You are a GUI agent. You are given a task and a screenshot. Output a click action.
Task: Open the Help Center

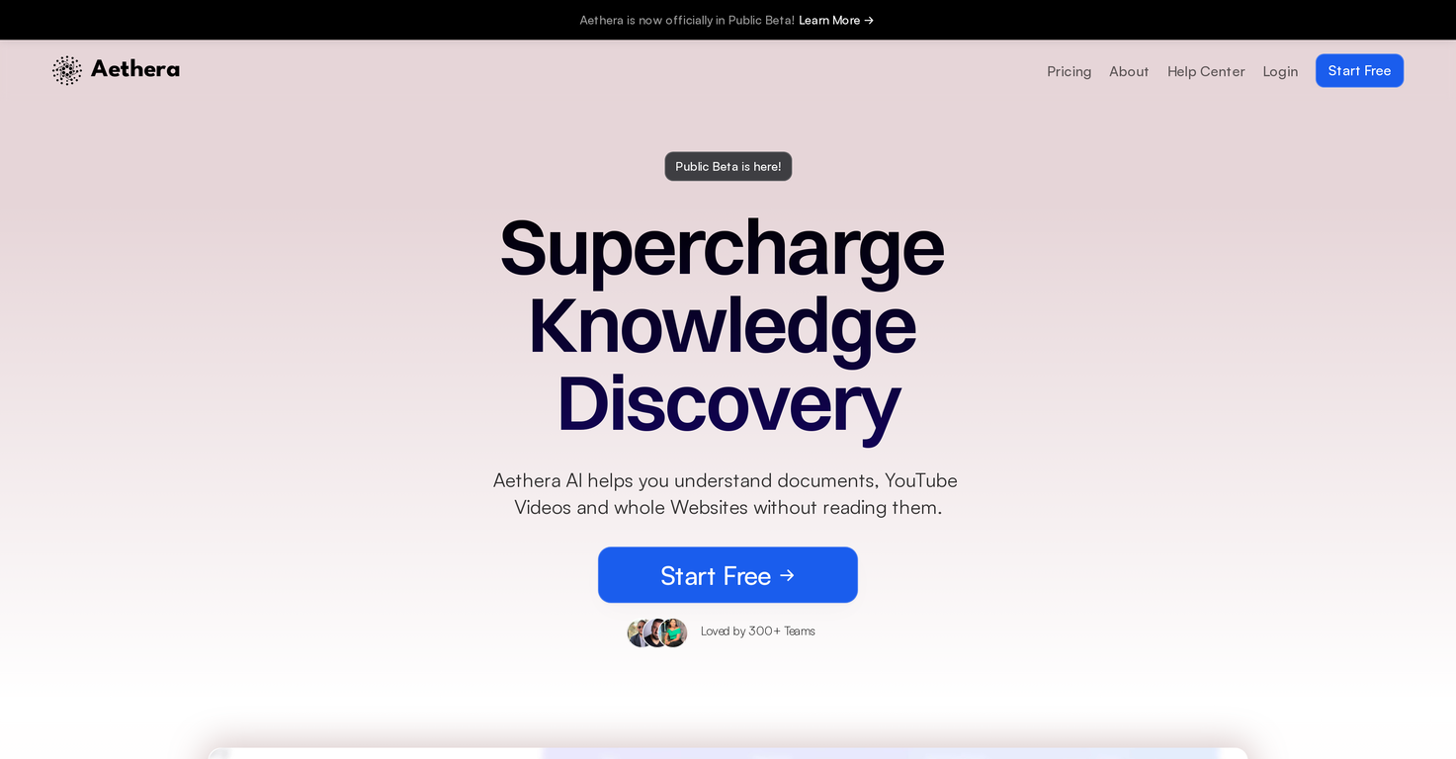point(1206,71)
